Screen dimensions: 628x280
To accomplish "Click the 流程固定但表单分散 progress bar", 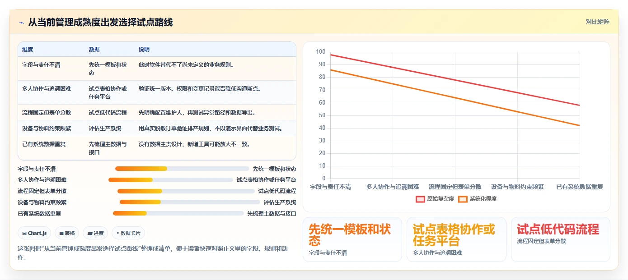I will click(x=186, y=191).
